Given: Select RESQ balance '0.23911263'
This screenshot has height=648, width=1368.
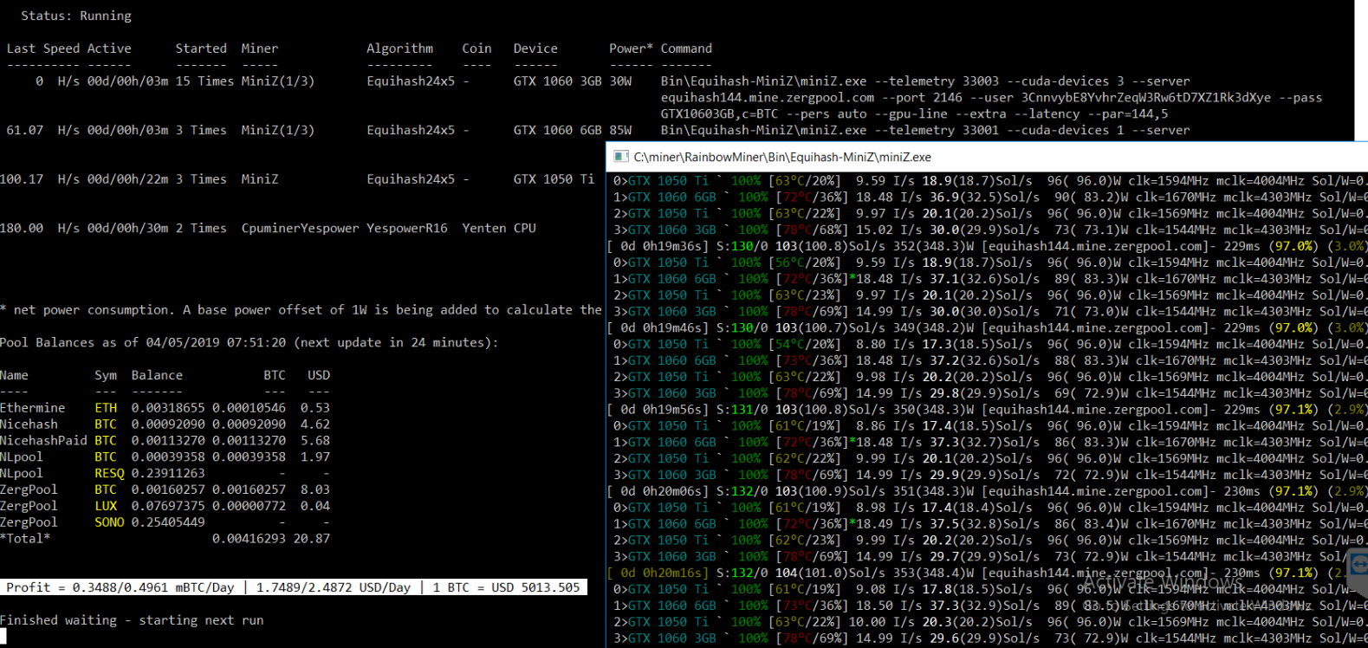Looking at the screenshot, I should (x=168, y=473).
